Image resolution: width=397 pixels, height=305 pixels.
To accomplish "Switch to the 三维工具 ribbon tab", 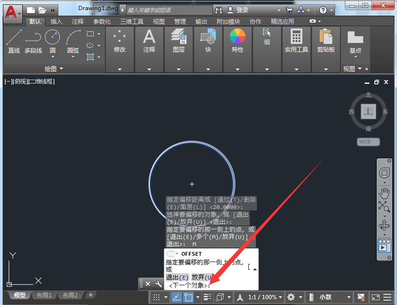I will click(132, 22).
